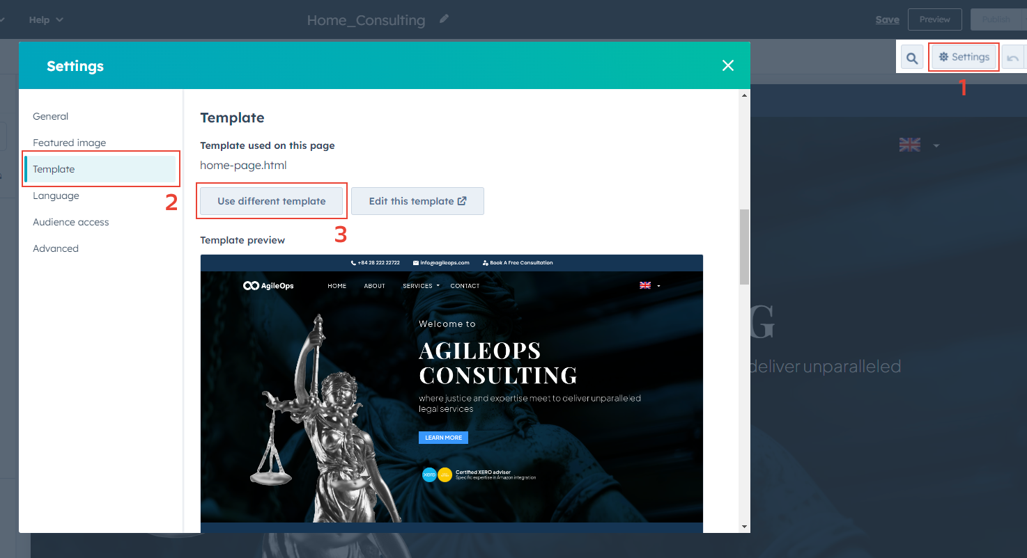This screenshot has height=558, width=1027.
Task: Click the UK flag language icon on page
Action: click(909, 145)
